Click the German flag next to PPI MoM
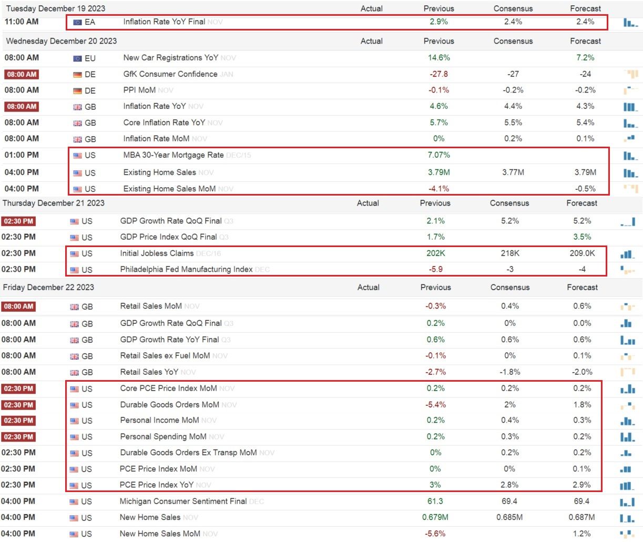 click(78, 90)
